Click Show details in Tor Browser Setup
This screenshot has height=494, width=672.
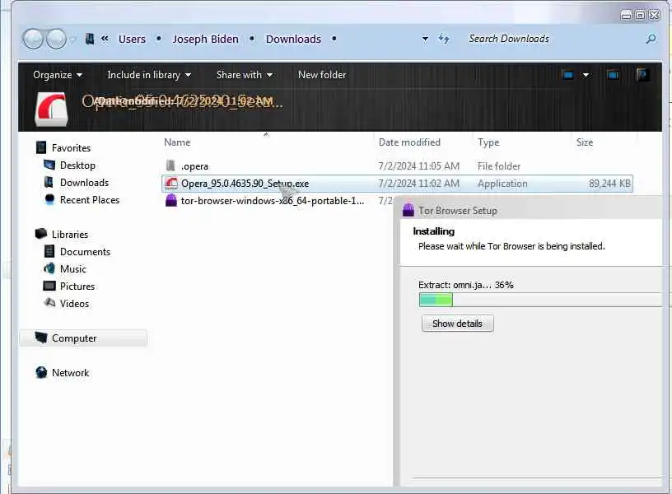(x=457, y=324)
